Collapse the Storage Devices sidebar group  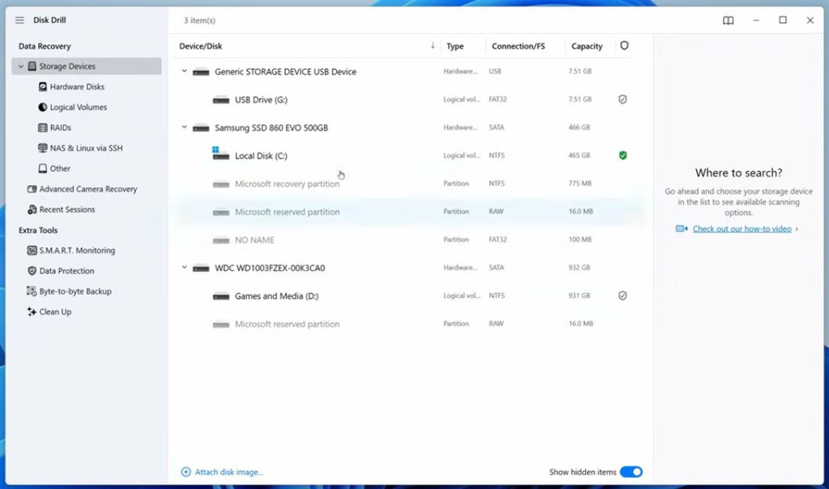pos(20,66)
